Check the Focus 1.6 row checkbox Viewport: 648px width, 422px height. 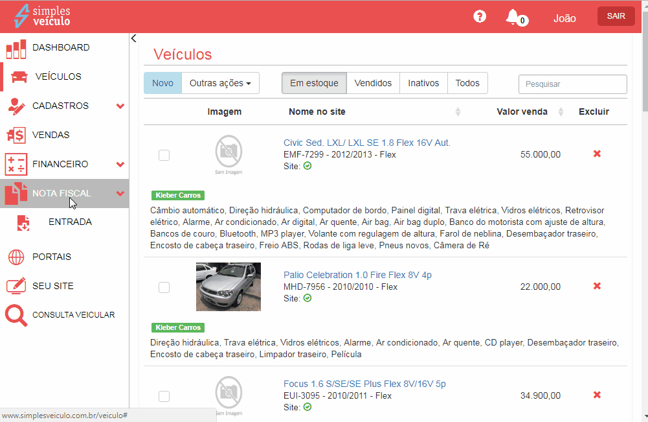click(164, 396)
